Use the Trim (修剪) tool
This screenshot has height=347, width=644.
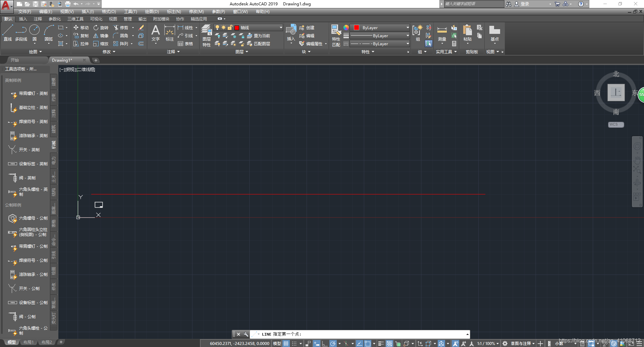121,27
